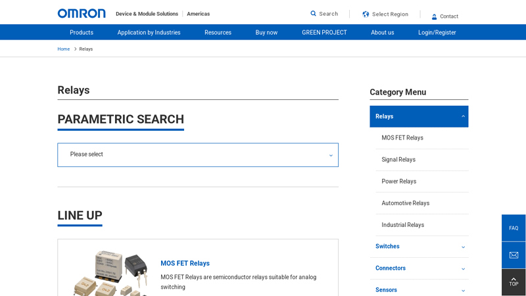
Task: Click the Select Region globe icon
Action: point(366,14)
